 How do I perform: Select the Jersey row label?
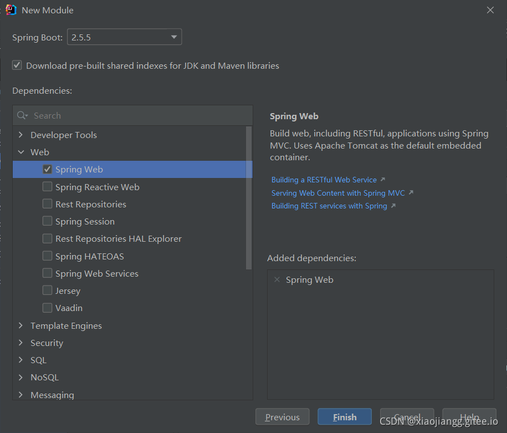tap(68, 291)
